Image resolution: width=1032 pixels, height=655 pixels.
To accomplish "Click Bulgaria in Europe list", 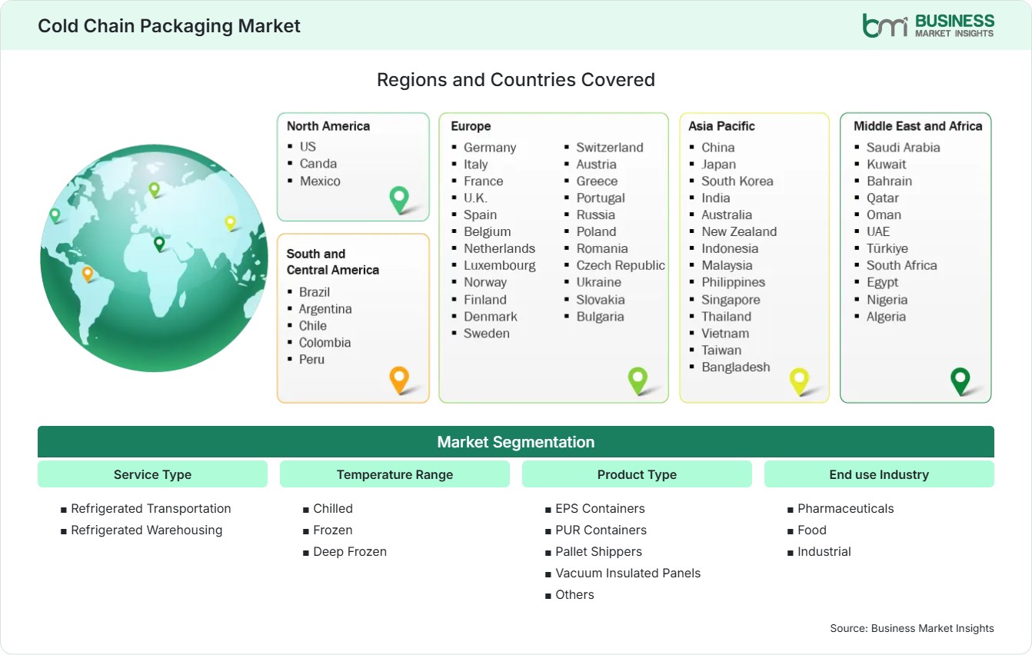I will point(601,316).
